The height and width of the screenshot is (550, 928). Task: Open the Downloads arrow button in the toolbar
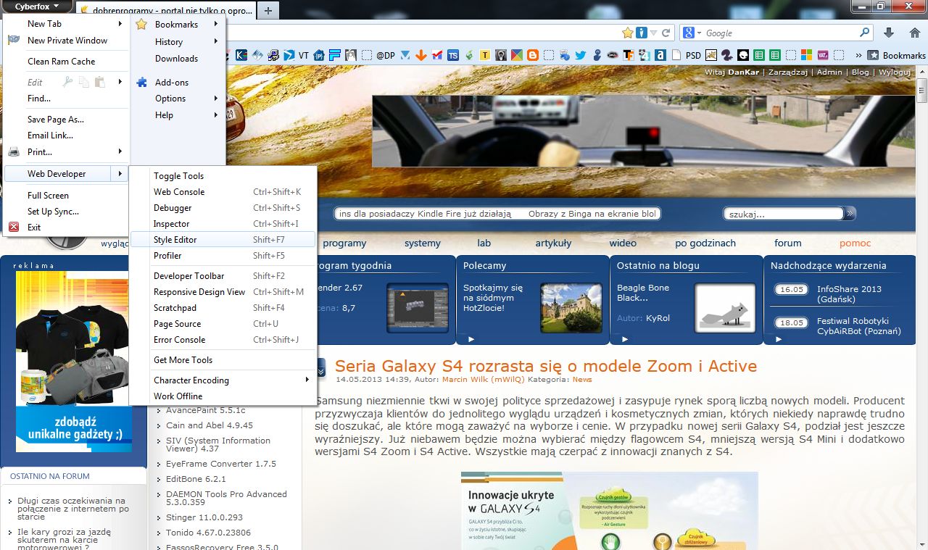[x=889, y=33]
